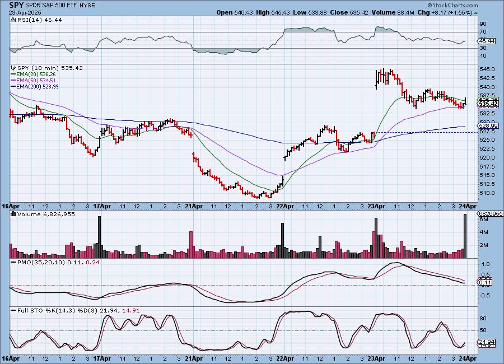Click the EMA(200) 528.99 legend text

[38, 86]
